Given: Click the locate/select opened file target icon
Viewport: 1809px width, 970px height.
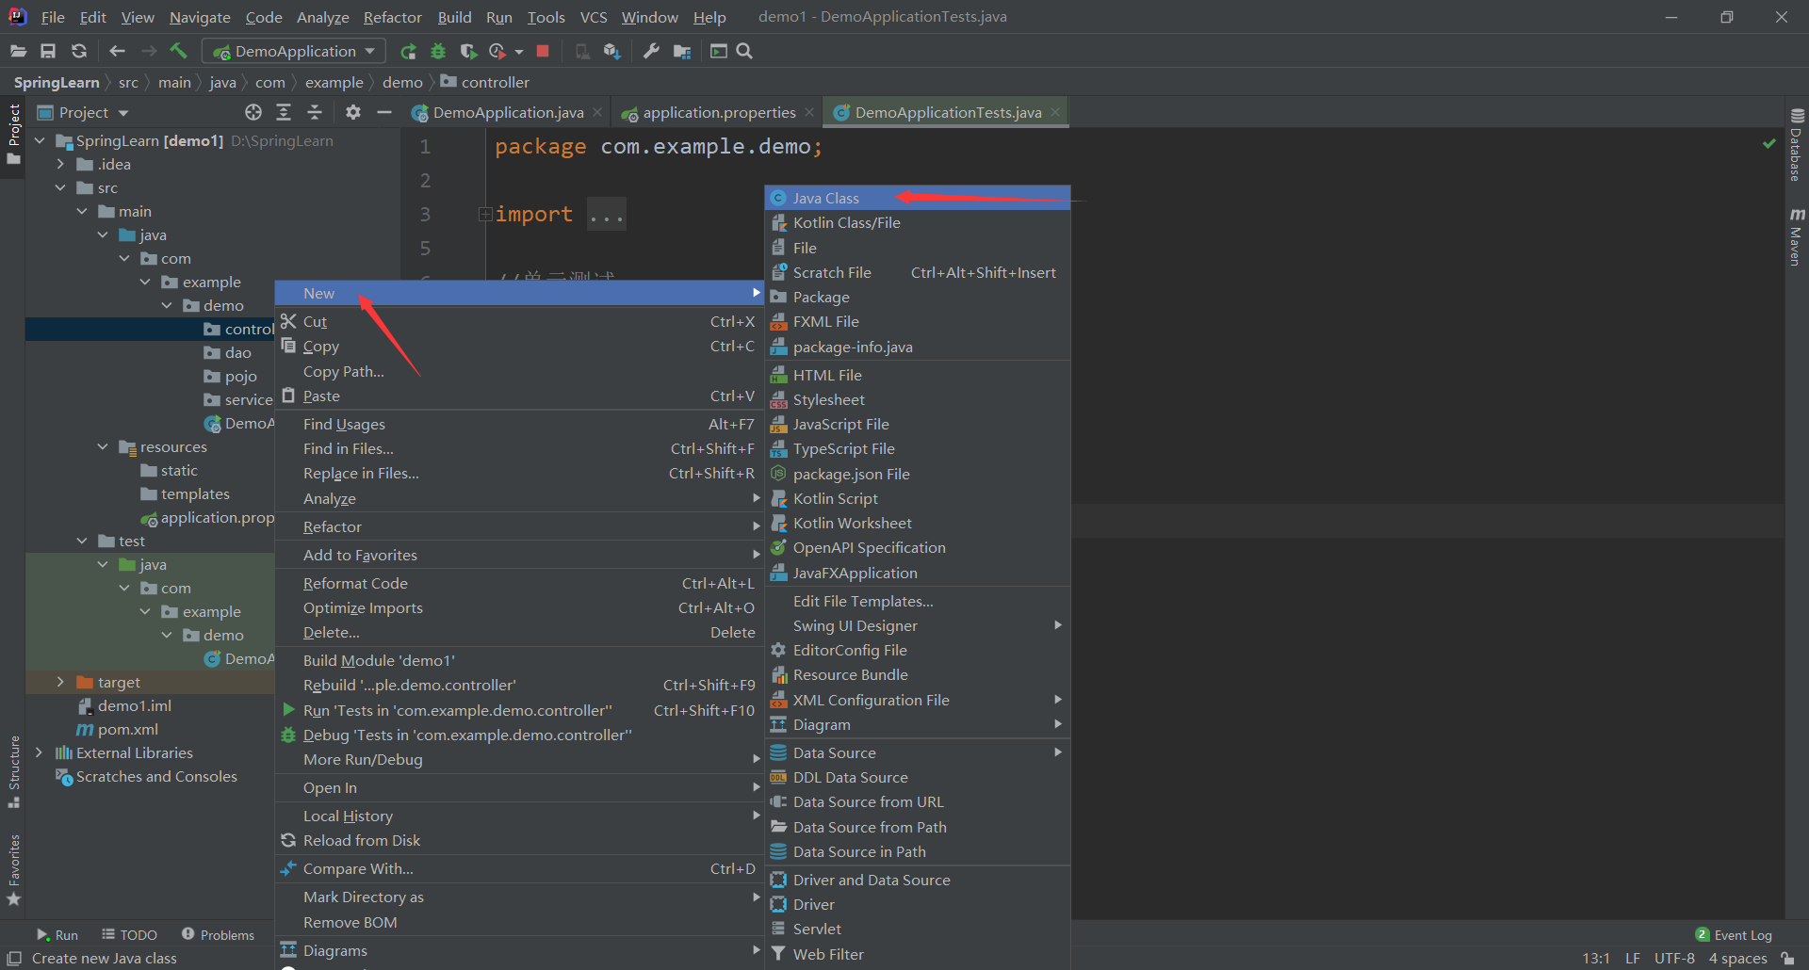Looking at the screenshot, I should 253,112.
